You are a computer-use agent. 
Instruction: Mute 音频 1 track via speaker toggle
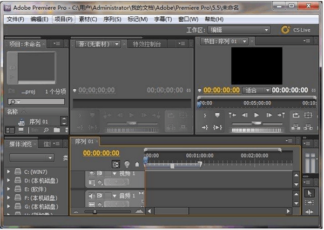(x=92, y=195)
